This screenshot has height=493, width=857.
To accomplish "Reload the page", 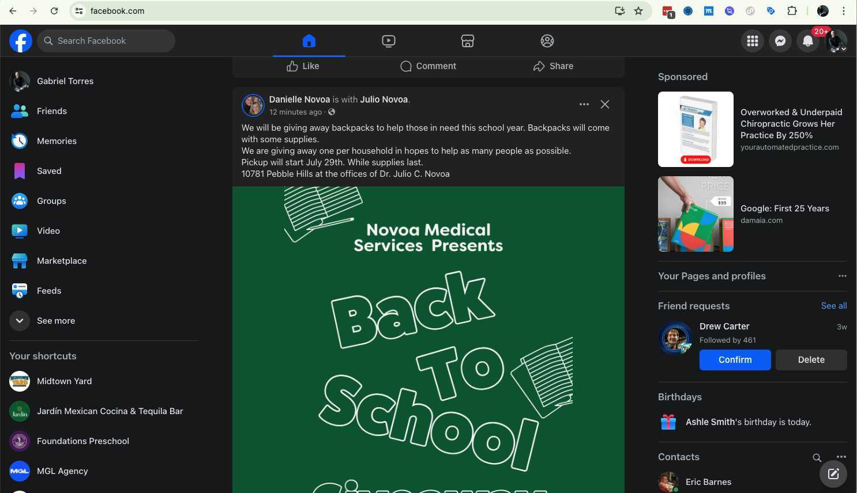I will coord(54,11).
